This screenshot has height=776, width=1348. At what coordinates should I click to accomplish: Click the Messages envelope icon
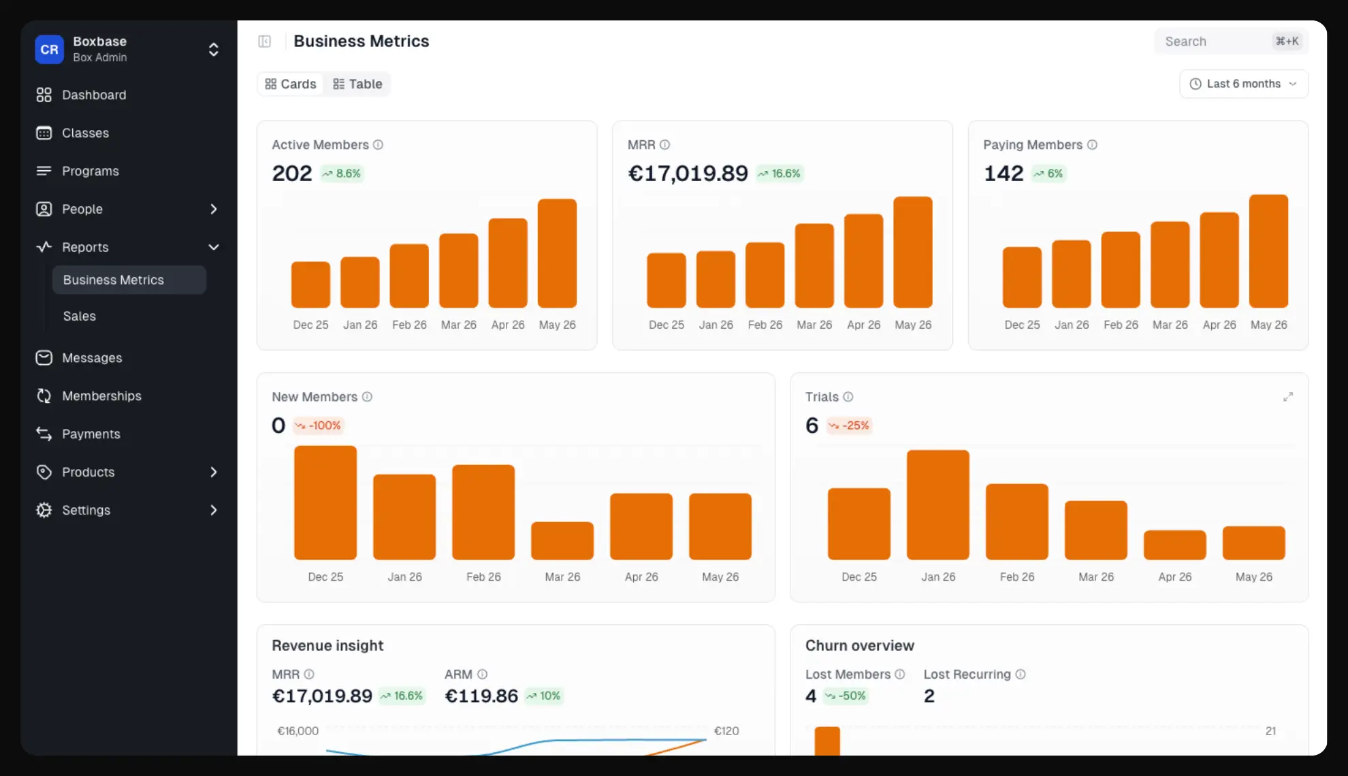pyautogui.click(x=44, y=357)
